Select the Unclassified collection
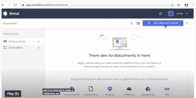The width and height of the screenshot is (196, 98). pos(23,48)
